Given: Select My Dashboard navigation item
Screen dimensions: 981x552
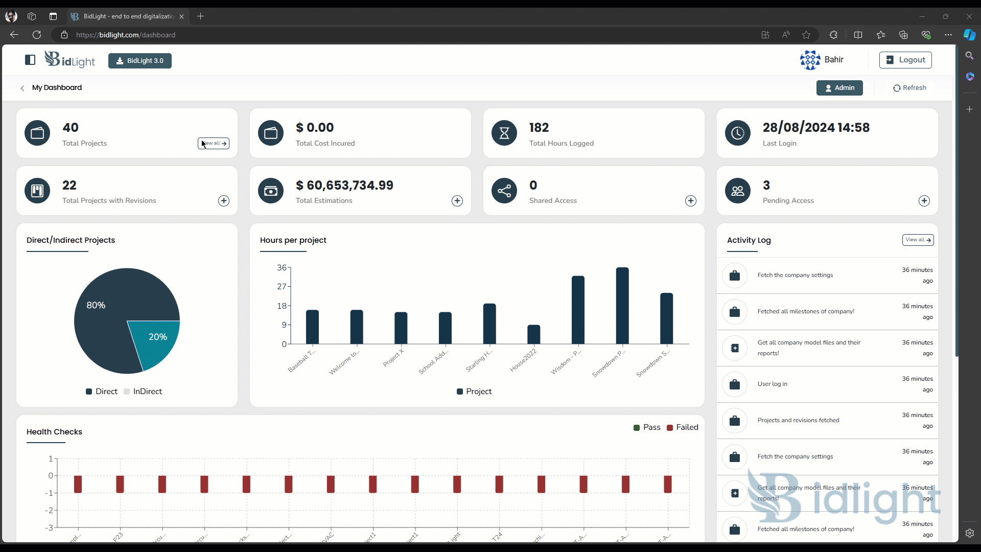Looking at the screenshot, I should tap(57, 87).
